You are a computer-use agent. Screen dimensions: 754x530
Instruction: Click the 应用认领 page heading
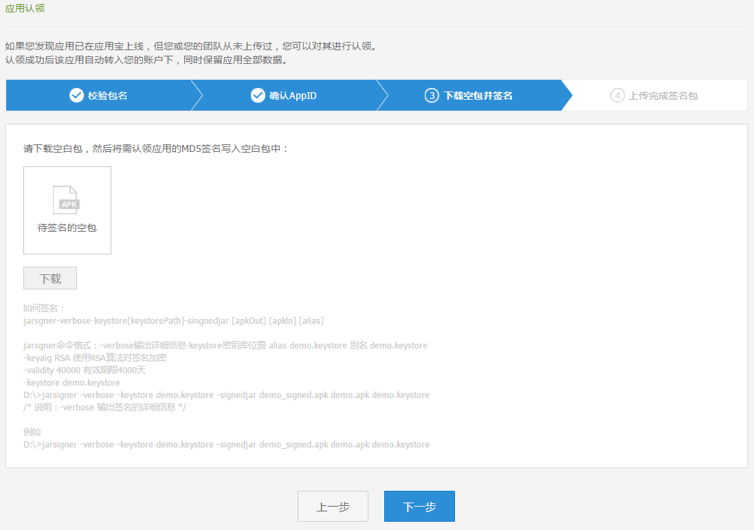click(25, 9)
